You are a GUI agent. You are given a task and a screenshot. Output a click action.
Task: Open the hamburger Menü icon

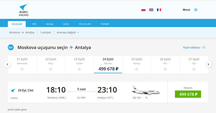click(196, 10)
